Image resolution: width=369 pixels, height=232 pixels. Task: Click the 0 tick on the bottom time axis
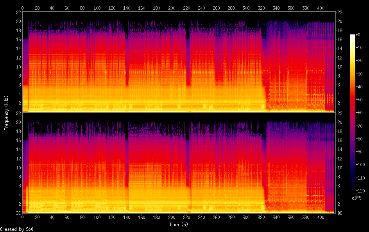23,218
